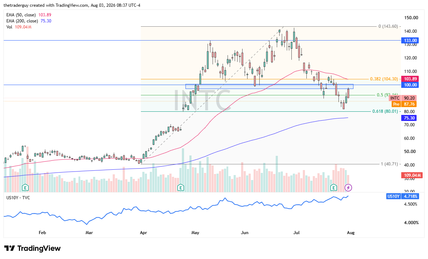Click the 4.500% yield axis tick
428x259 pixels.
pos(410,204)
